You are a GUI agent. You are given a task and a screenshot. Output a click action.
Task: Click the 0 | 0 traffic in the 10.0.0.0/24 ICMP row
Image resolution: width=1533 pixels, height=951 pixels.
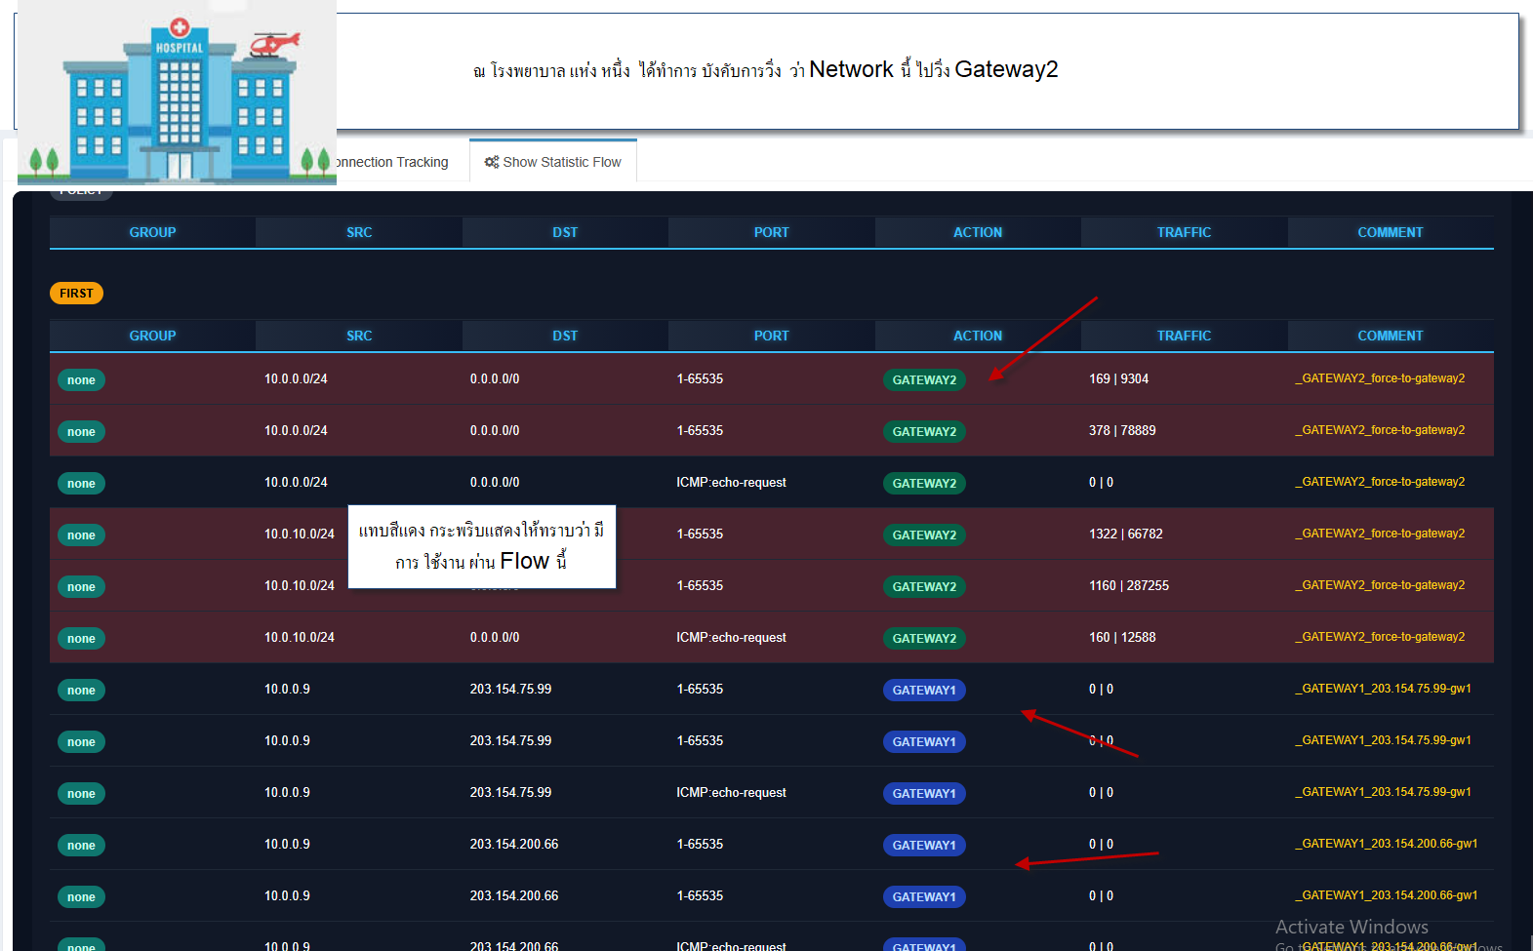pos(1101,482)
